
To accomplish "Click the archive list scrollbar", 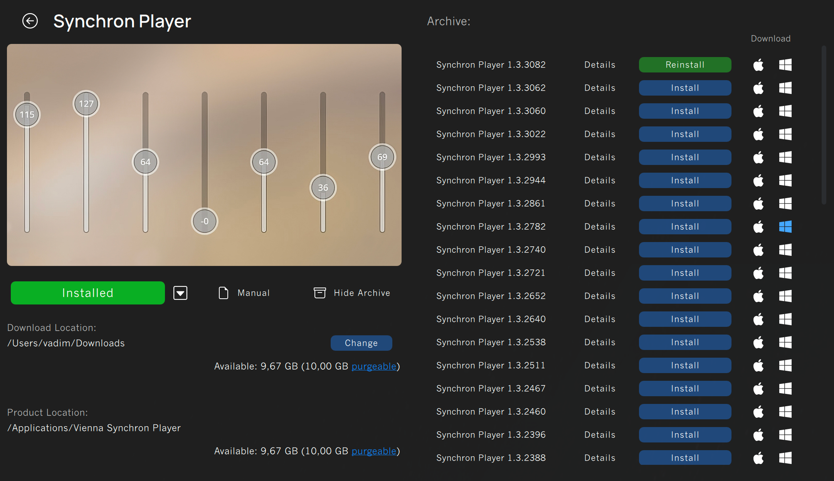I will tap(824, 125).
